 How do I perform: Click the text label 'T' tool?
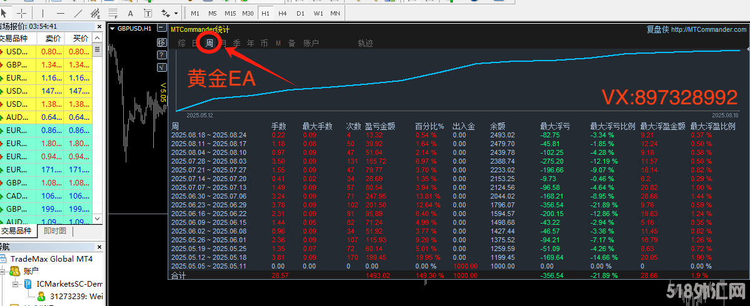tap(148, 12)
